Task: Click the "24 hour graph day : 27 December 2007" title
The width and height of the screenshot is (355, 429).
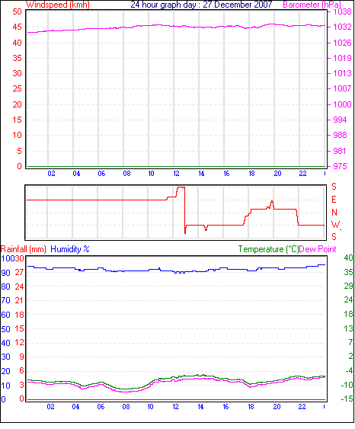Action: (201, 5)
